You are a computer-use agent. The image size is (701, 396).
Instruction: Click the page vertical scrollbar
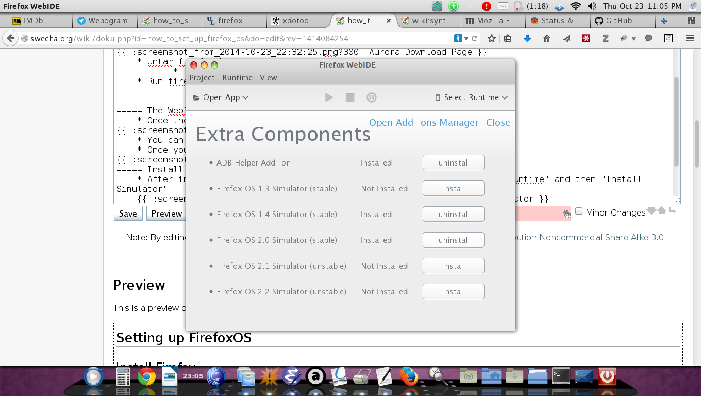coord(697,144)
